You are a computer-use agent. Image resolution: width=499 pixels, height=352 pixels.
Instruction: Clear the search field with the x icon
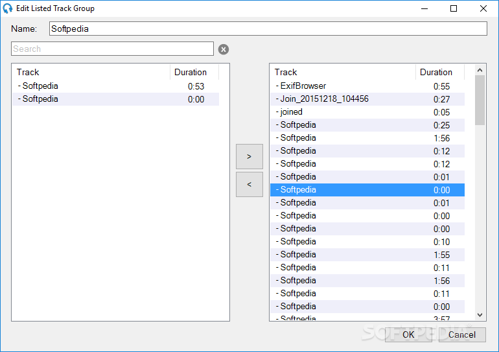pyautogui.click(x=224, y=49)
